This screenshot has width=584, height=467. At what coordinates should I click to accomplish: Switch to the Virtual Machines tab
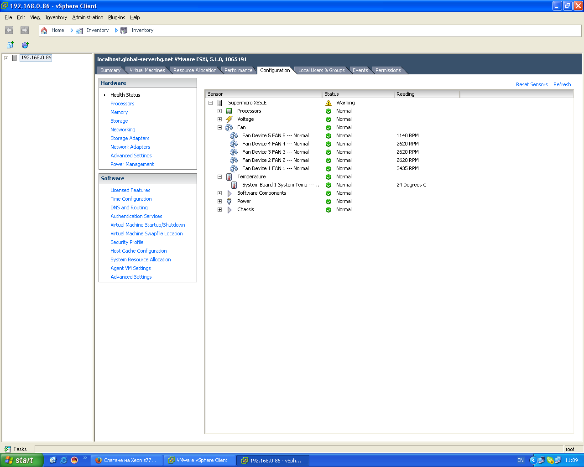point(147,70)
